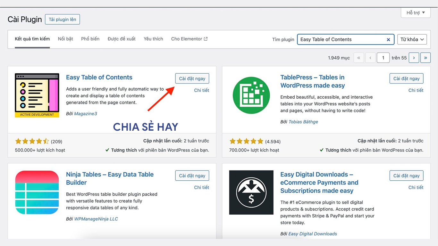Clear the plugin search field with X icon
This screenshot has width=438, height=246.
(388, 39)
